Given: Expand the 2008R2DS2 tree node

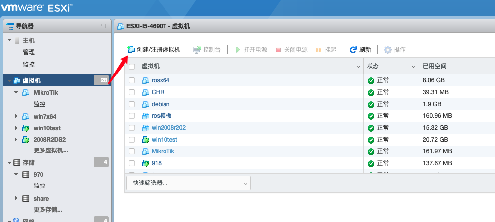Looking at the screenshot, I should click(x=16, y=140).
